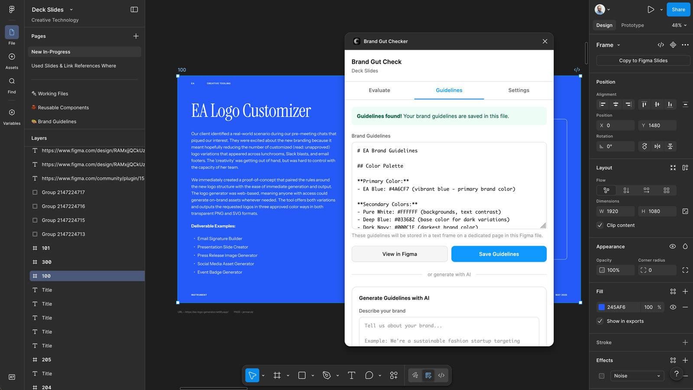Select grid flow layout option
The width and height of the screenshot is (693, 390).
click(x=667, y=190)
